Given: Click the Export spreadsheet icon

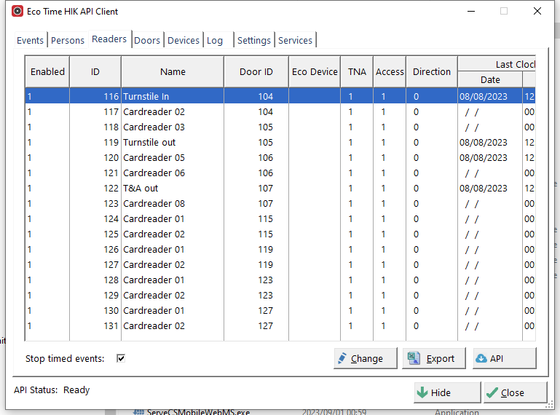Looking at the screenshot, I should [x=414, y=358].
